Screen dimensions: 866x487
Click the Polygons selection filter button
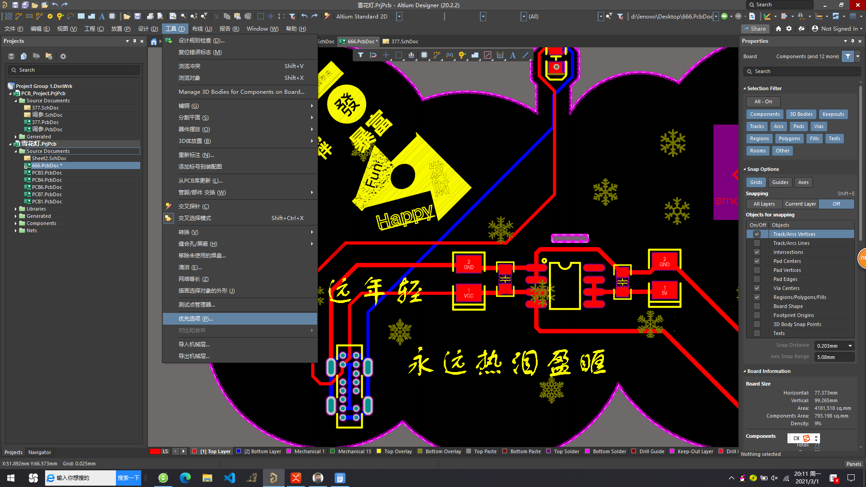789,138
